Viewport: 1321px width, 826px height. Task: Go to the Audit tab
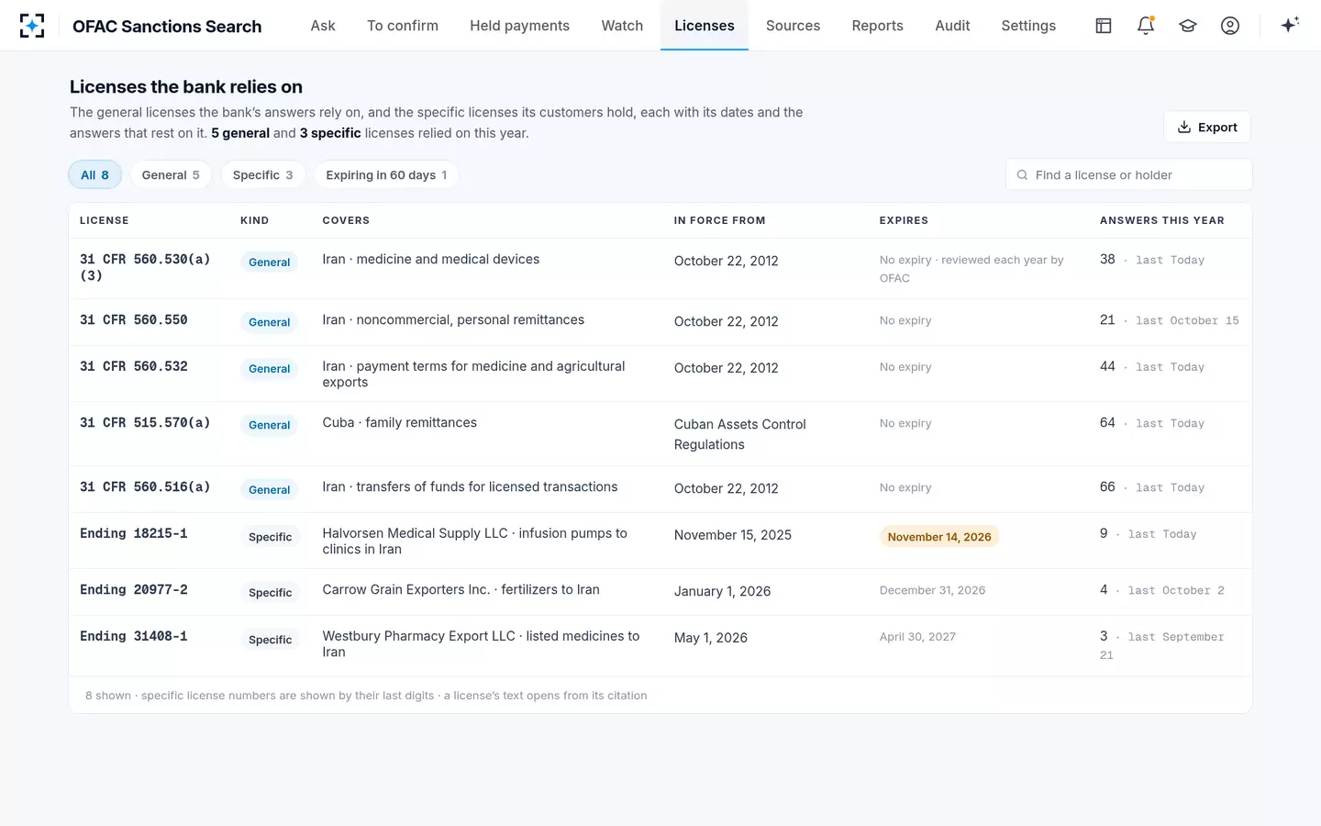pyautogui.click(x=952, y=26)
